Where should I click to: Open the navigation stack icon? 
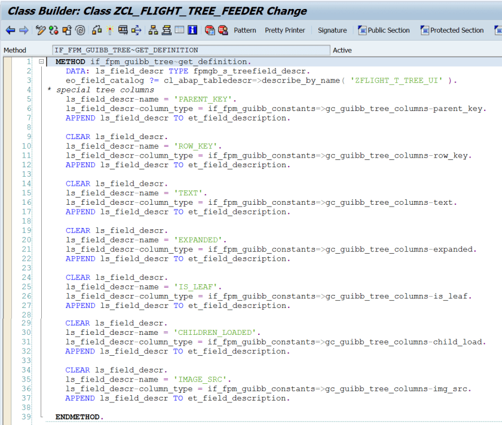166,30
